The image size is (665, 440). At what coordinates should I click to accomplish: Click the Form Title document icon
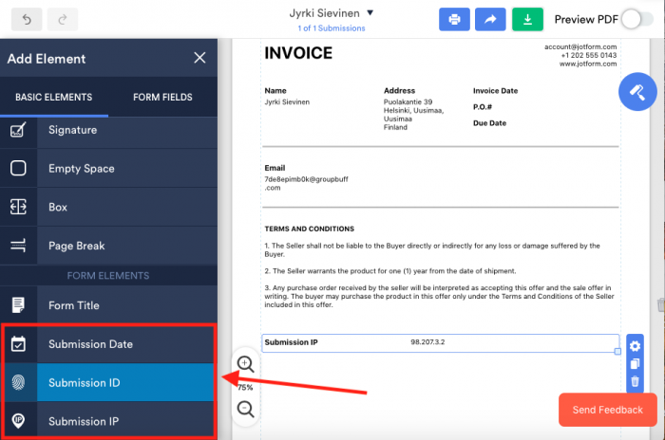point(18,305)
